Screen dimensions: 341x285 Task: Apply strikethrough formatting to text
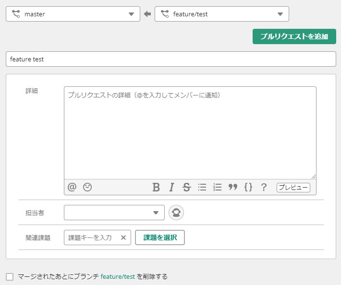point(186,187)
